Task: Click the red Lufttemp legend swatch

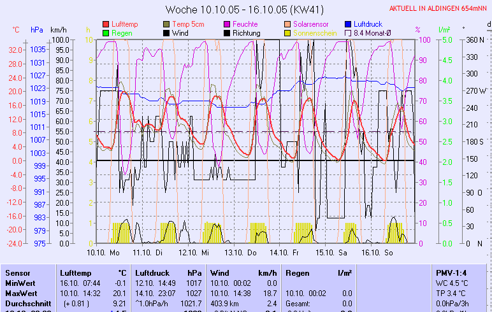Action: 106,24
